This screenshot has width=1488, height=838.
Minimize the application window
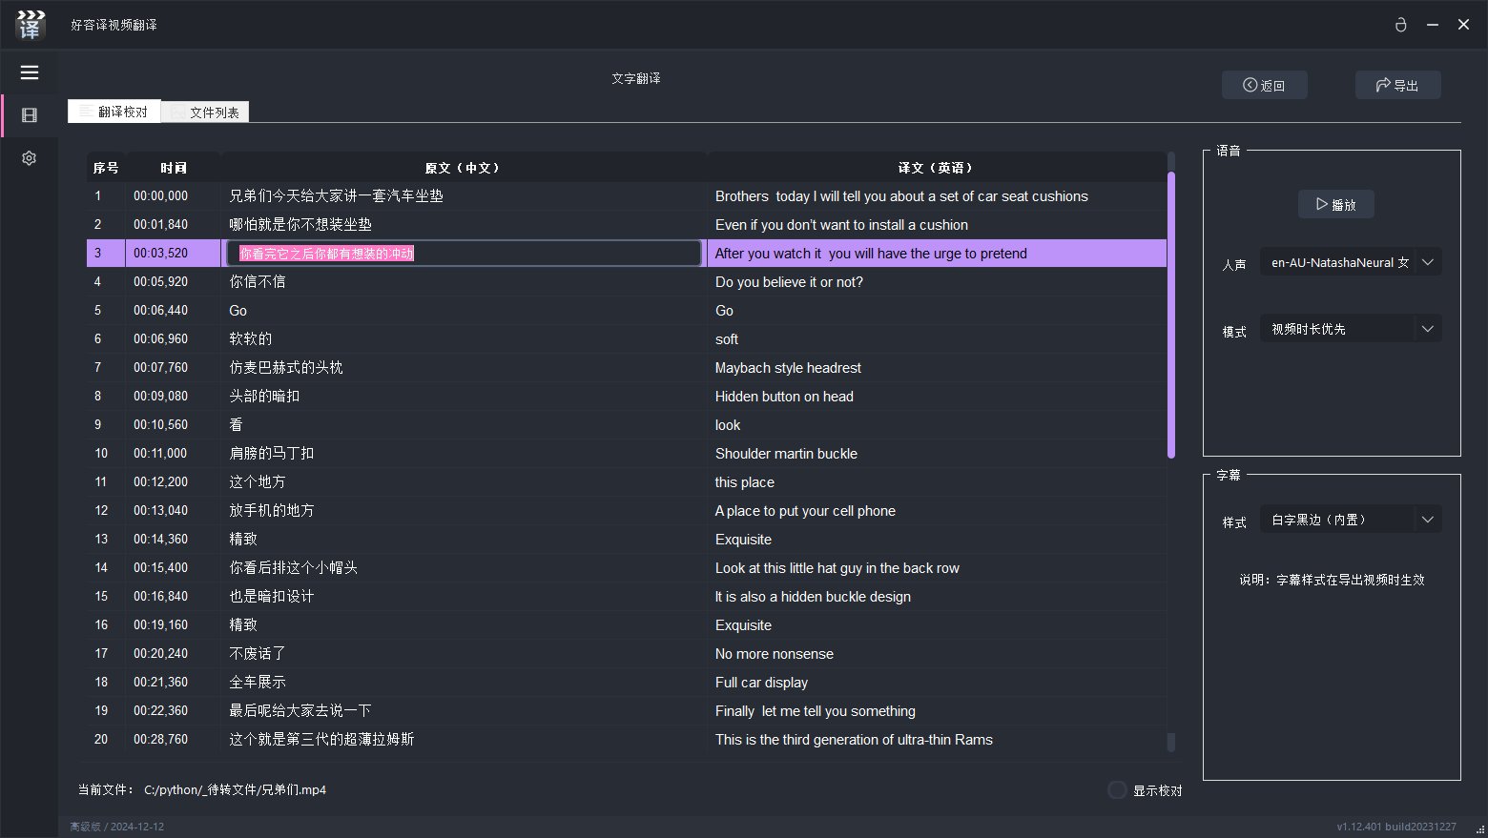pos(1432,25)
